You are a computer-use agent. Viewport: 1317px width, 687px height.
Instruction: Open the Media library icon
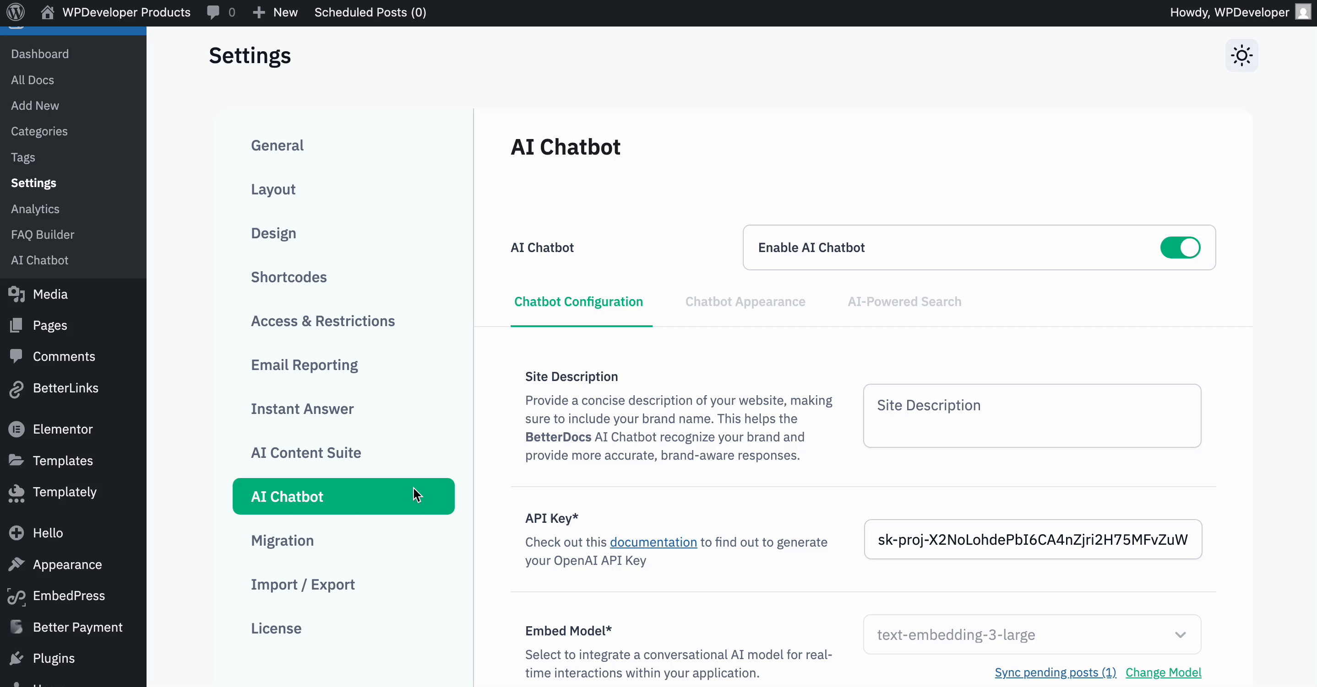point(16,294)
